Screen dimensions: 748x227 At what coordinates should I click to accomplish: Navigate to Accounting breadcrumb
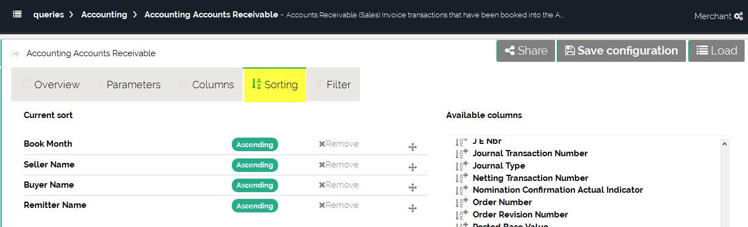pyautogui.click(x=104, y=15)
